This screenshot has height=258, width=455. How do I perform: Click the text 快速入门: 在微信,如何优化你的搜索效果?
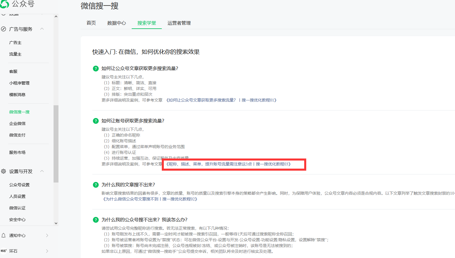[x=146, y=52]
